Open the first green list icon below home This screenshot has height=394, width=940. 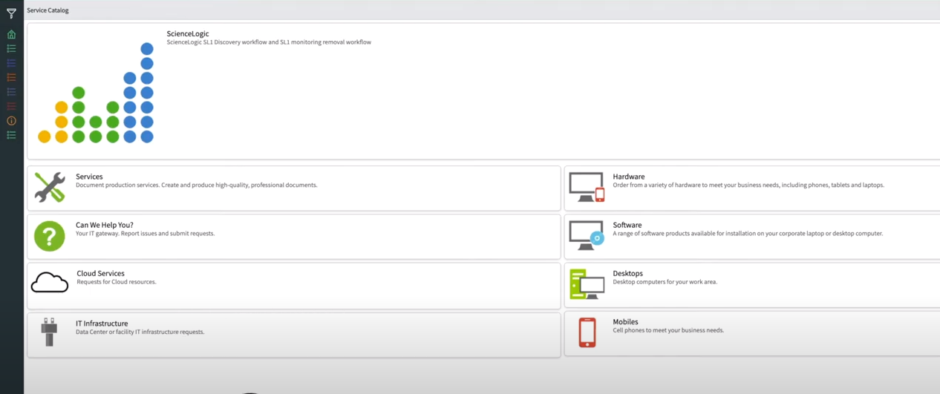[11, 48]
